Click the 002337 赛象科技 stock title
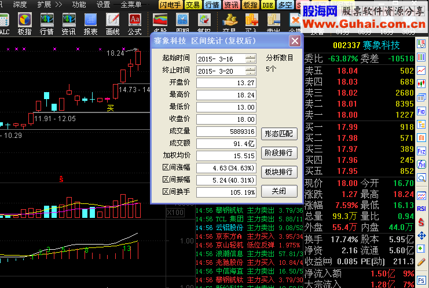Viewport: 429px width, 288px height. (x=366, y=45)
